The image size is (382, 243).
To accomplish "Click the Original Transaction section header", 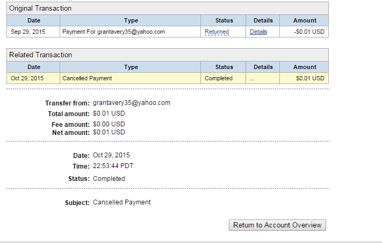I will (40, 8).
